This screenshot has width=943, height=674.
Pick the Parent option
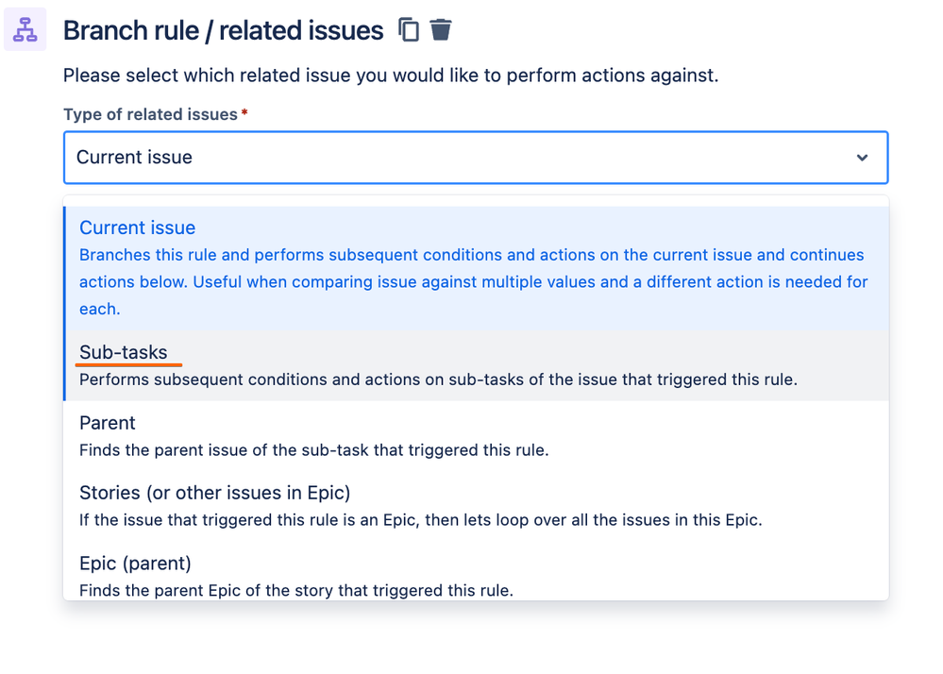477,436
